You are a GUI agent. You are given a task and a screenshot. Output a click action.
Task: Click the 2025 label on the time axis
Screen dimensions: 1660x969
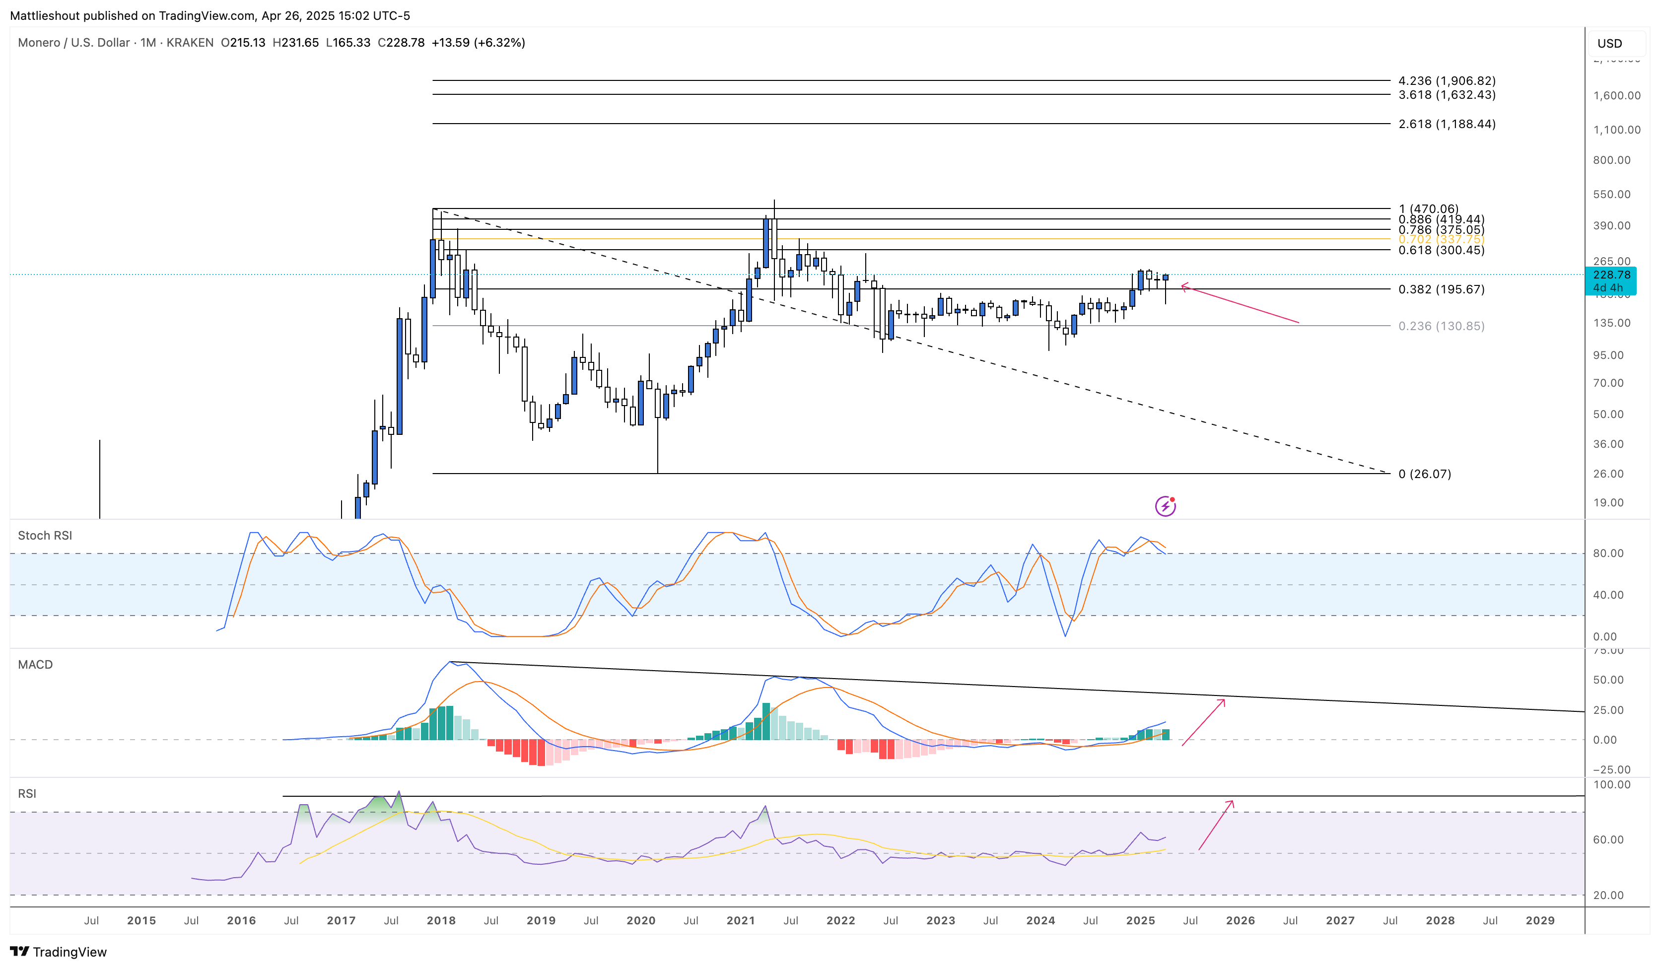tap(1140, 920)
